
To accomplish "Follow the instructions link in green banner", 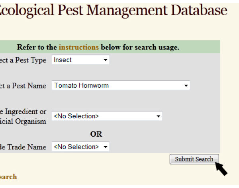I will (x=79, y=47).
